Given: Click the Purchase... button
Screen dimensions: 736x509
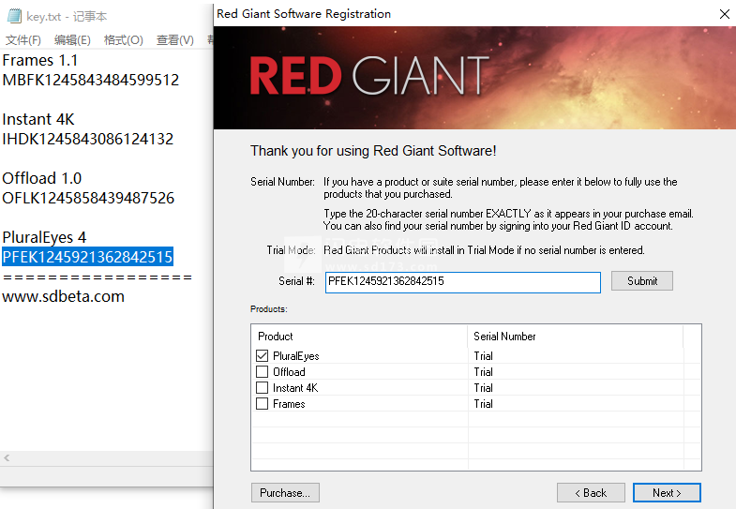Looking at the screenshot, I should [x=285, y=493].
